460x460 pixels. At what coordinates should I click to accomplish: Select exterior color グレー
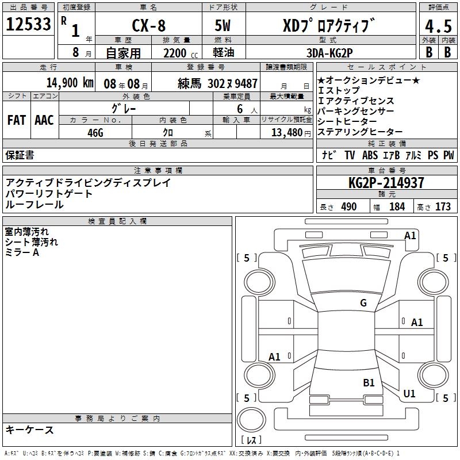[124, 109]
